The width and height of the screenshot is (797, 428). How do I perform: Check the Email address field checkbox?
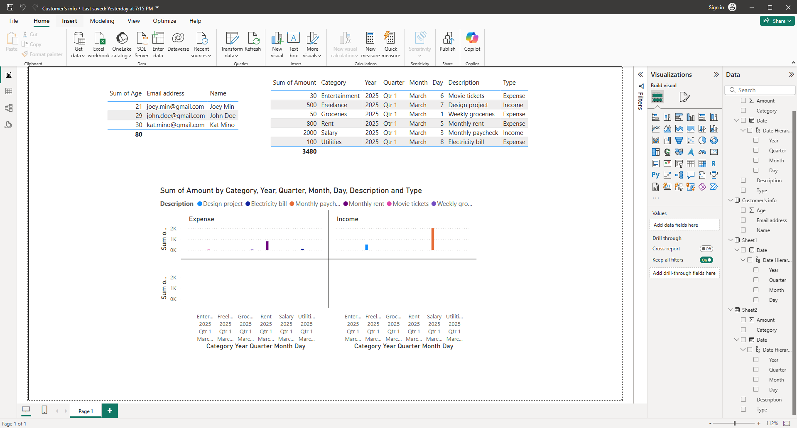[743, 220]
